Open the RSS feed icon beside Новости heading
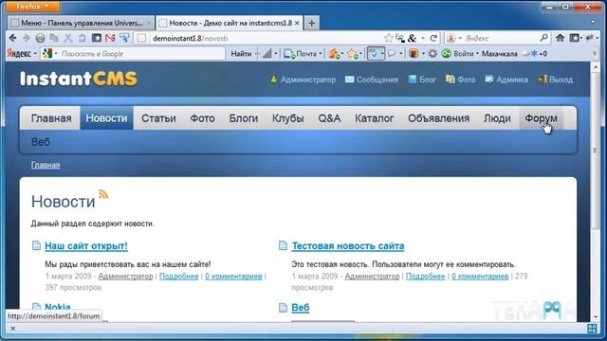607x341 pixels. click(103, 194)
